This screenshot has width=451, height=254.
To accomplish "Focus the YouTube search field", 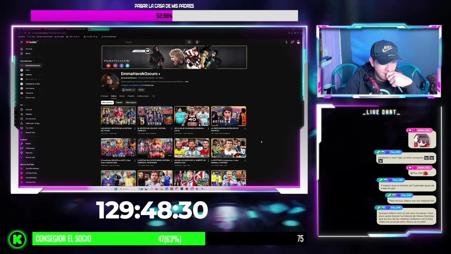I will pos(155,42).
